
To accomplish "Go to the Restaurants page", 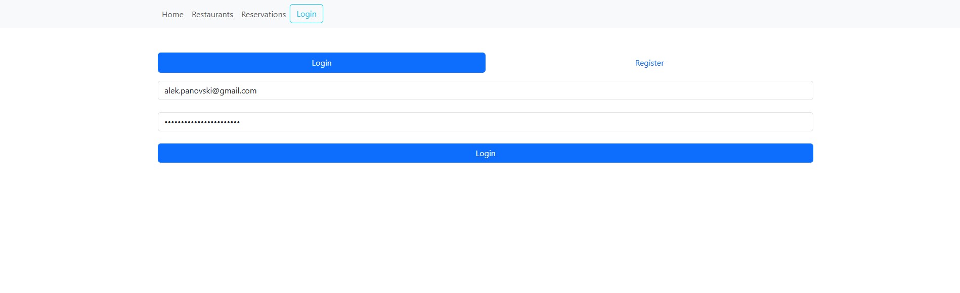I will pos(212,14).
